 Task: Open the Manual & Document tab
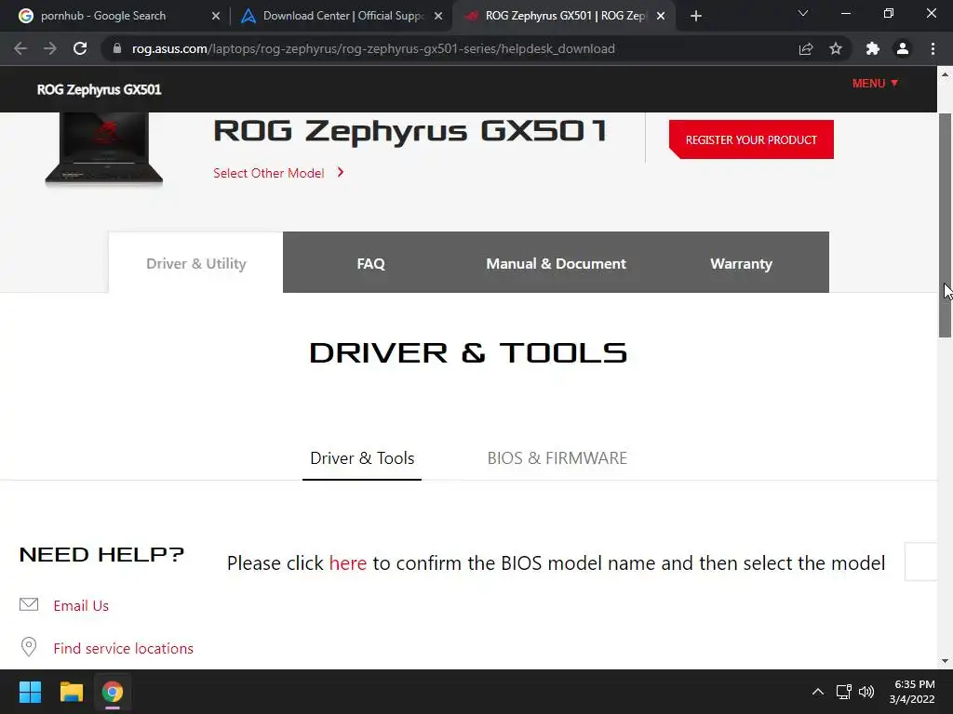[x=556, y=263]
